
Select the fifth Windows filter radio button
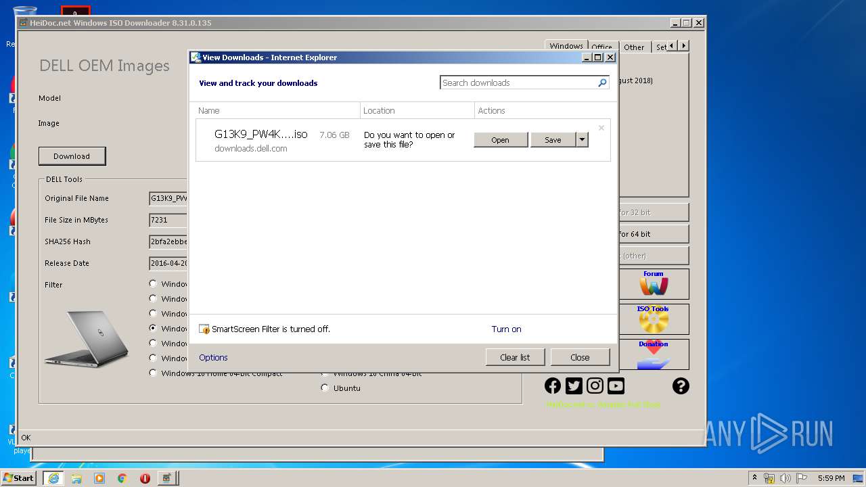tap(153, 344)
